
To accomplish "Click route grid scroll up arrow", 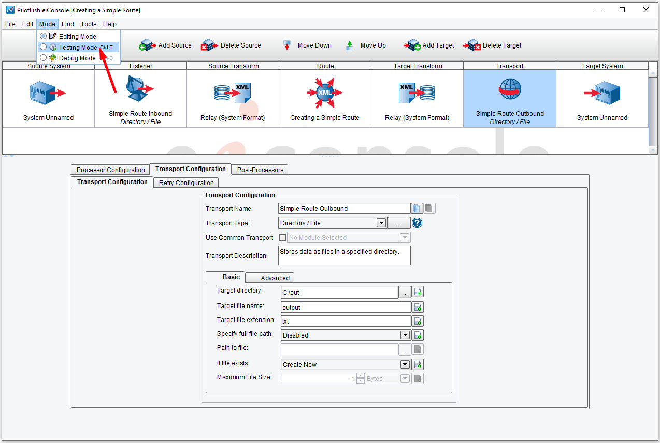I will [x=653, y=73].
